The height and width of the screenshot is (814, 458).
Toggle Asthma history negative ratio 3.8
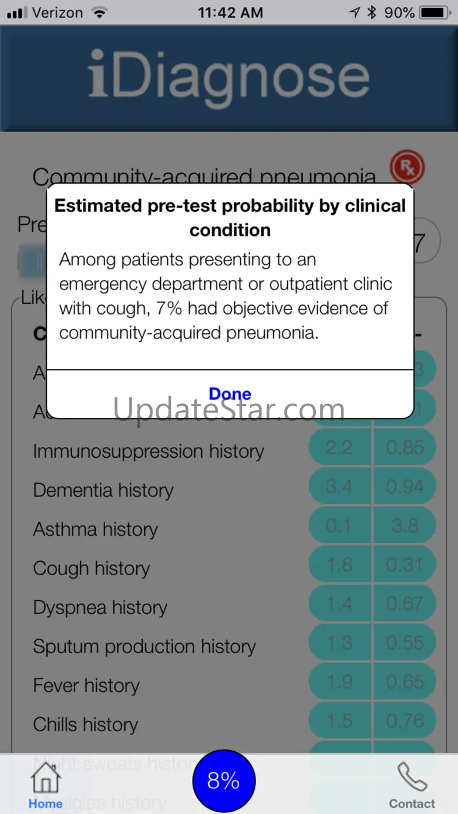[405, 525]
